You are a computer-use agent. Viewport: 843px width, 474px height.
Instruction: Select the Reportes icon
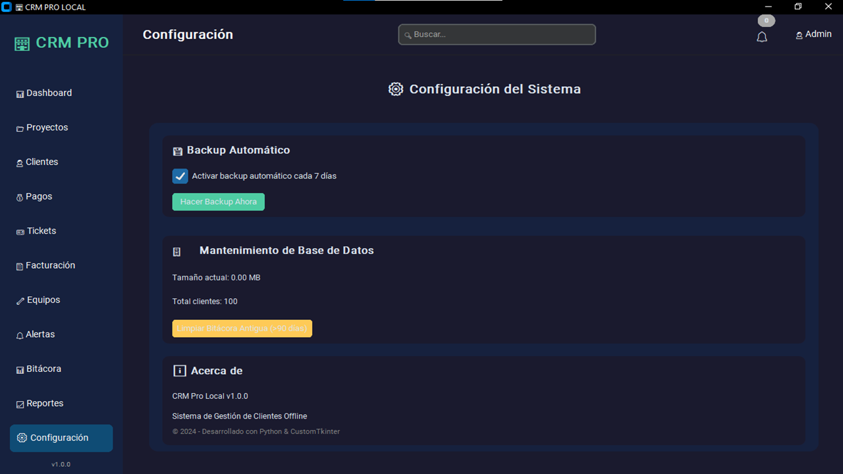(x=19, y=403)
